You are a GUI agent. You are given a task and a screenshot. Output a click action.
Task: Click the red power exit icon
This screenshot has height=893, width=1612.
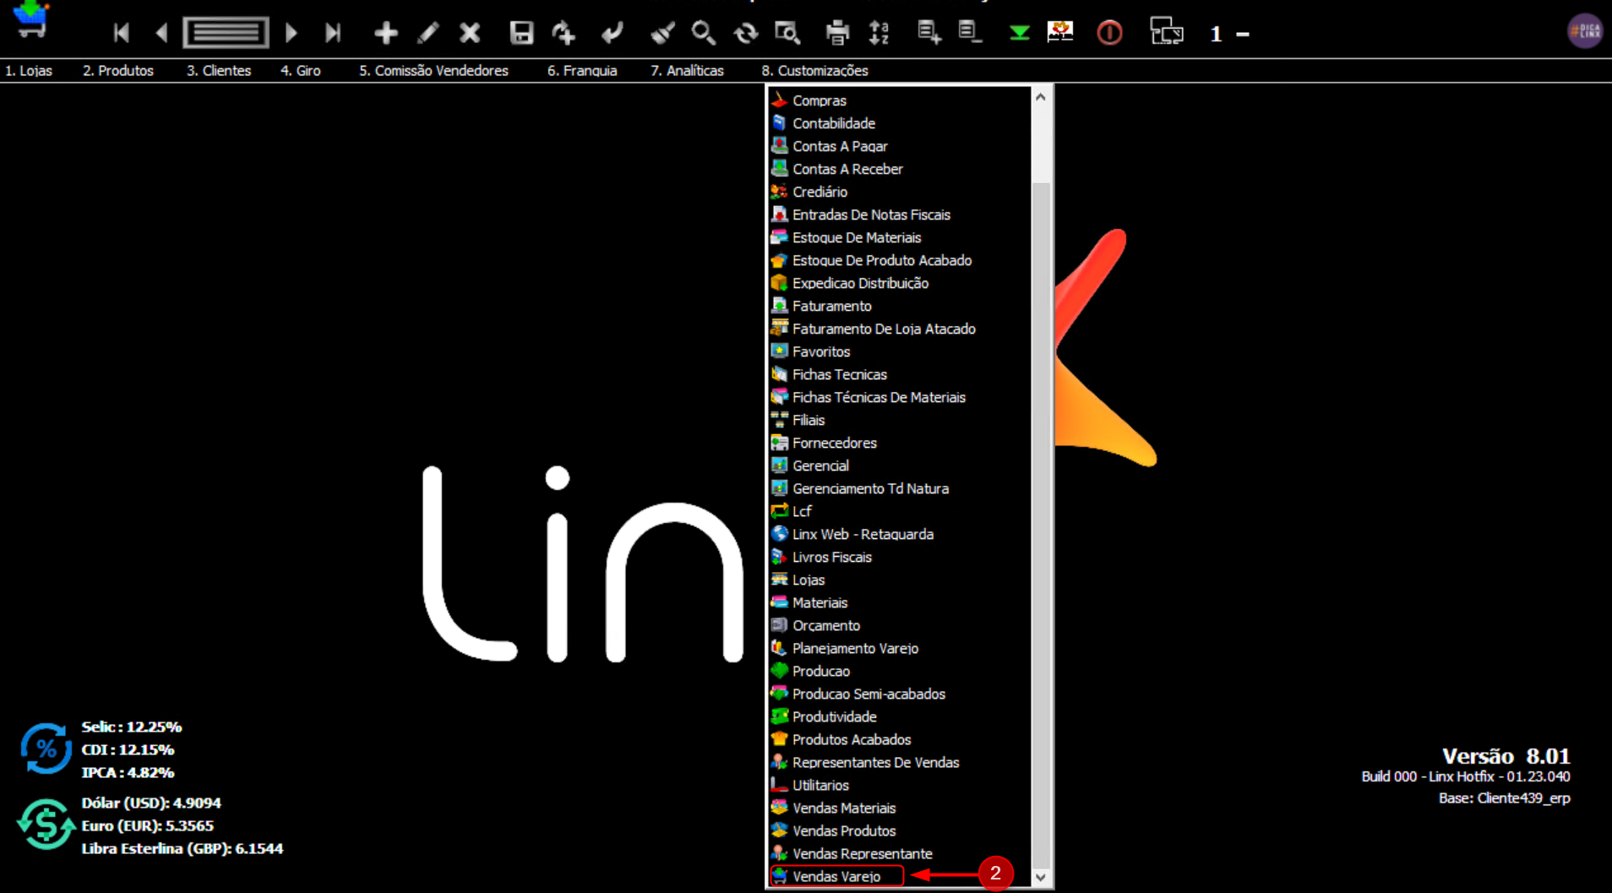[x=1109, y=33]
